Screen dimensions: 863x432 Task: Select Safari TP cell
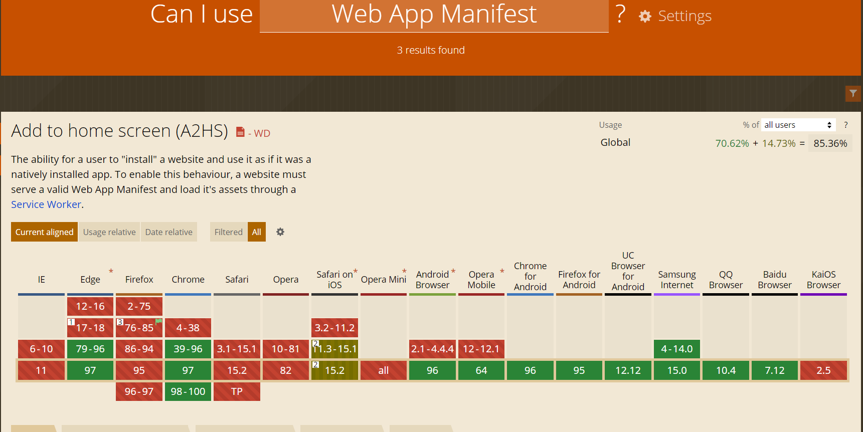[237, 391]
